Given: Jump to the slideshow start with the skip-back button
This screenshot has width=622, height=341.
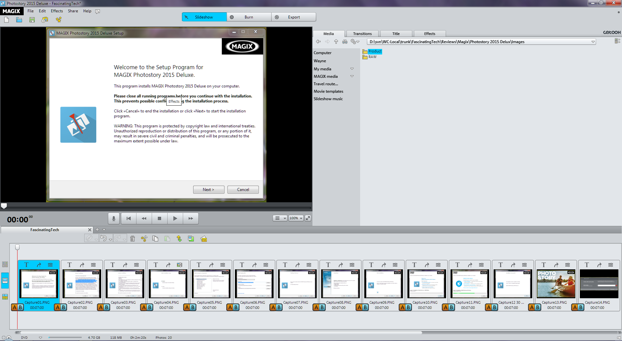Looking at the screenshot, I should pyautogui.click(x=129, y=218).
